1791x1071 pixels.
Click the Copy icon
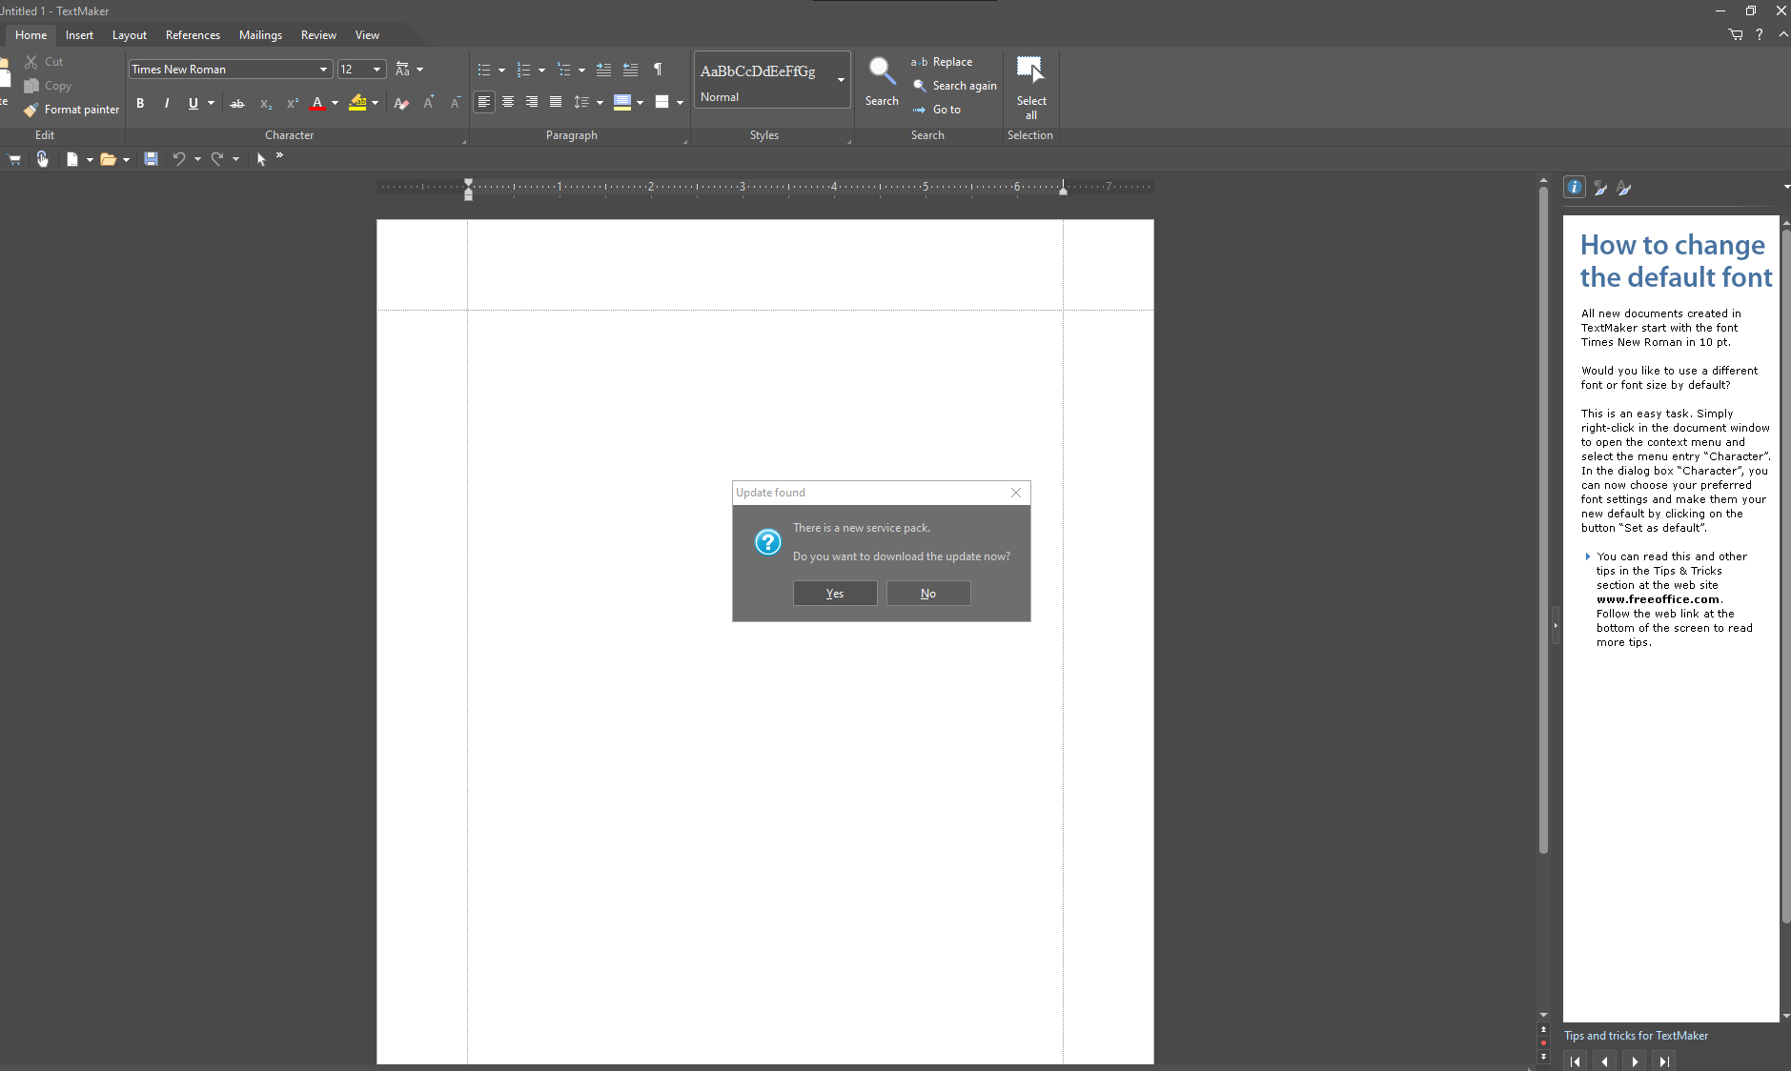click(31, 86)
